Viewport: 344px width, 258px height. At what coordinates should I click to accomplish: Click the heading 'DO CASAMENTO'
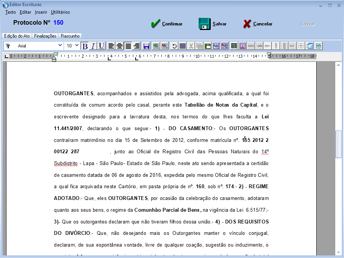coord(191,129)
